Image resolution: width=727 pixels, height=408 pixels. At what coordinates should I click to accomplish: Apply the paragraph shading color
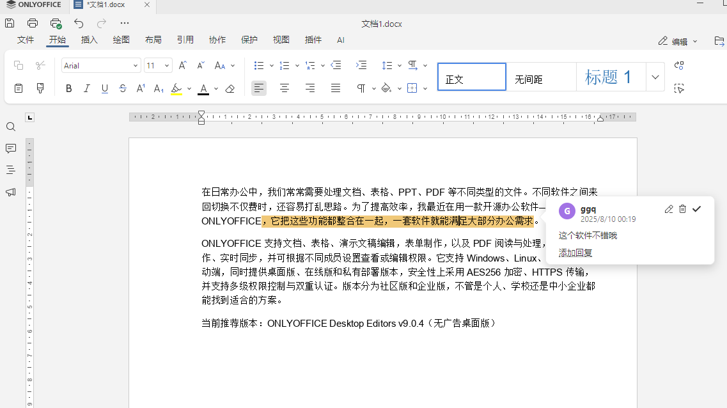(387, 88)
